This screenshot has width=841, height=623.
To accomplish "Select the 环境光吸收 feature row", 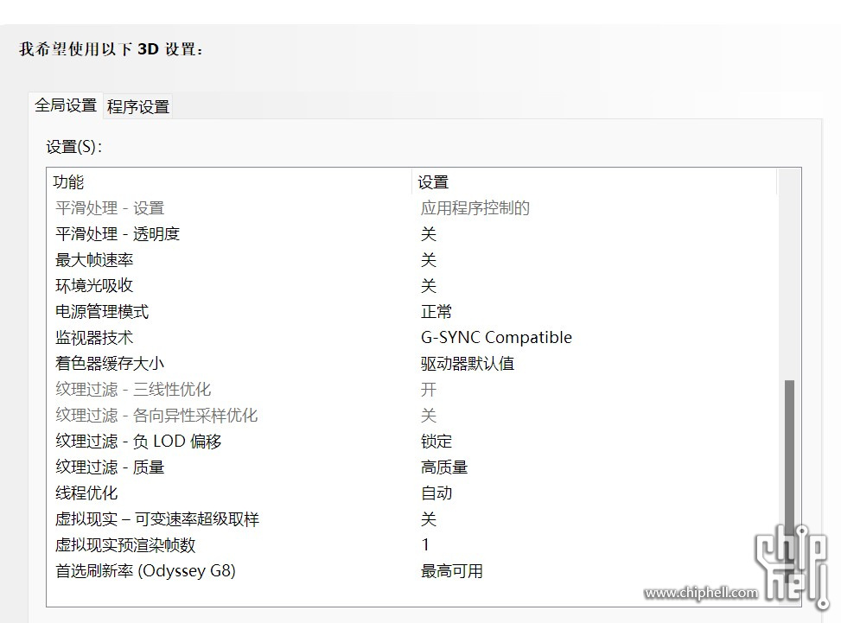I will coord(411,286).
